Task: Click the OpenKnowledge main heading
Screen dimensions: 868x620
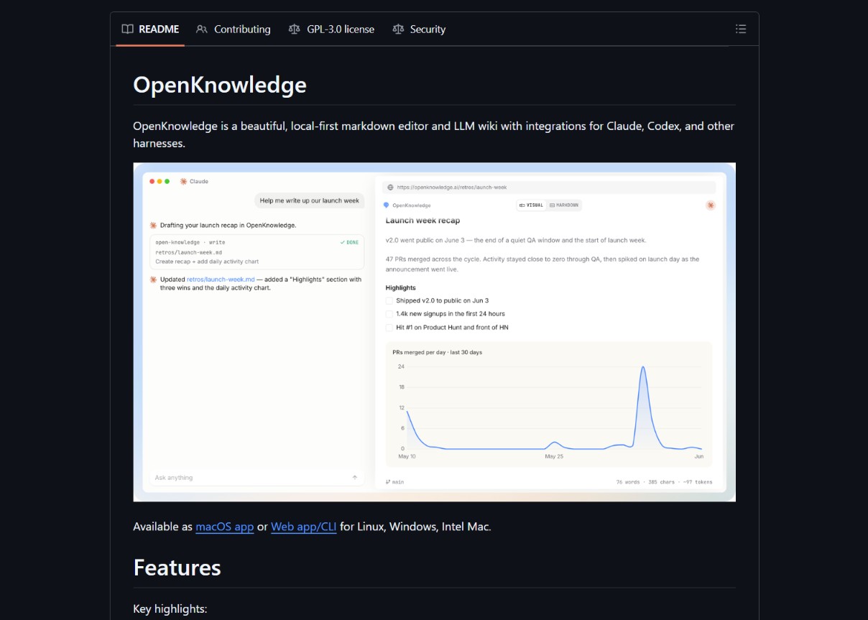Action: coord(220,85)
